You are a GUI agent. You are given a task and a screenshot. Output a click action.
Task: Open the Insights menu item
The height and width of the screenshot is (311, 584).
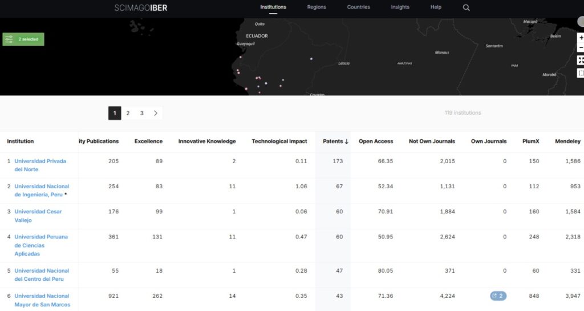400,7
